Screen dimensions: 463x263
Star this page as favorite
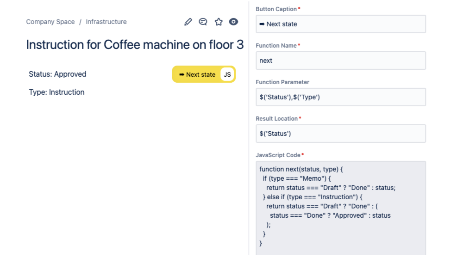tap(219, 22)
